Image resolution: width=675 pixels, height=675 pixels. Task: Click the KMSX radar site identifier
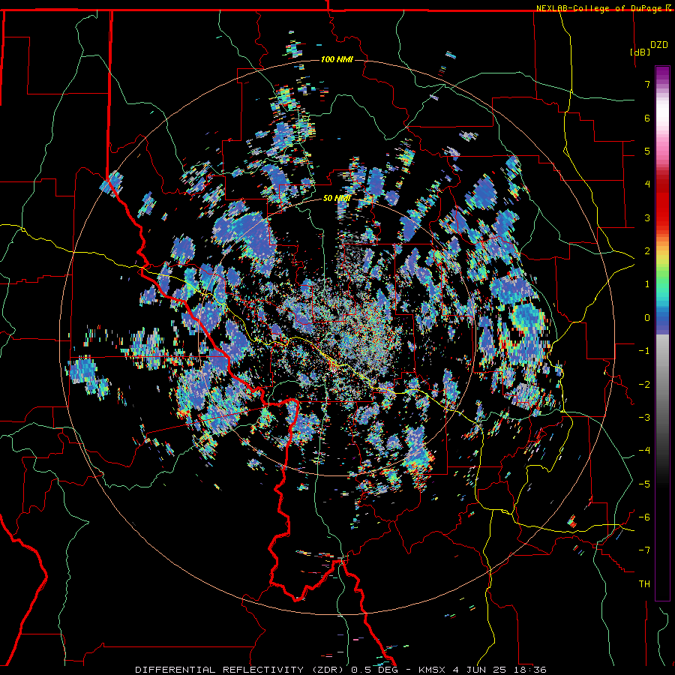tap(433, 670)
